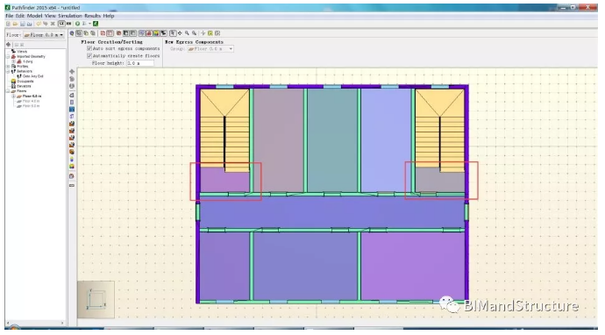Toggle Automatically create floors checkbox

pos(89,55)
